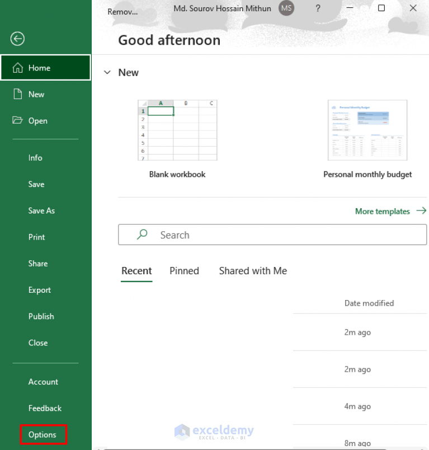The width and height of the screenshot is (429, 450).
Task: Open the Share page
Action: (38, 264)
